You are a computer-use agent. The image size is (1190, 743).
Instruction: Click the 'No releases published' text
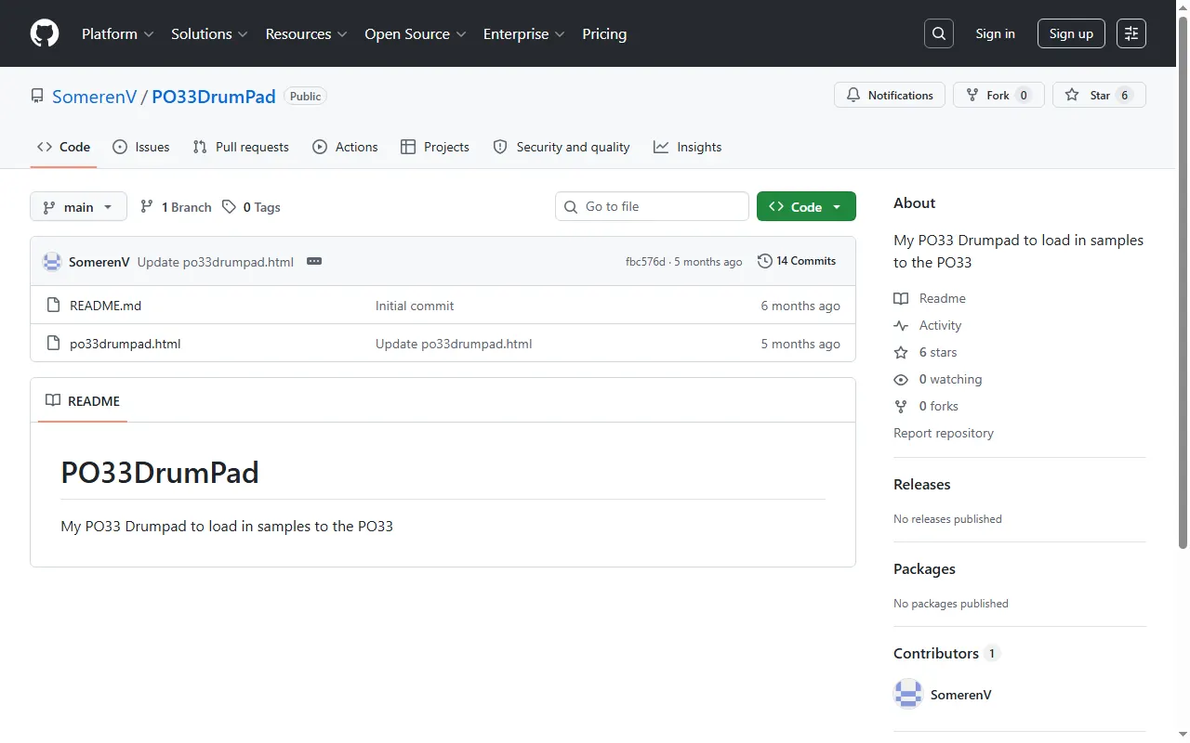[947, 519]
